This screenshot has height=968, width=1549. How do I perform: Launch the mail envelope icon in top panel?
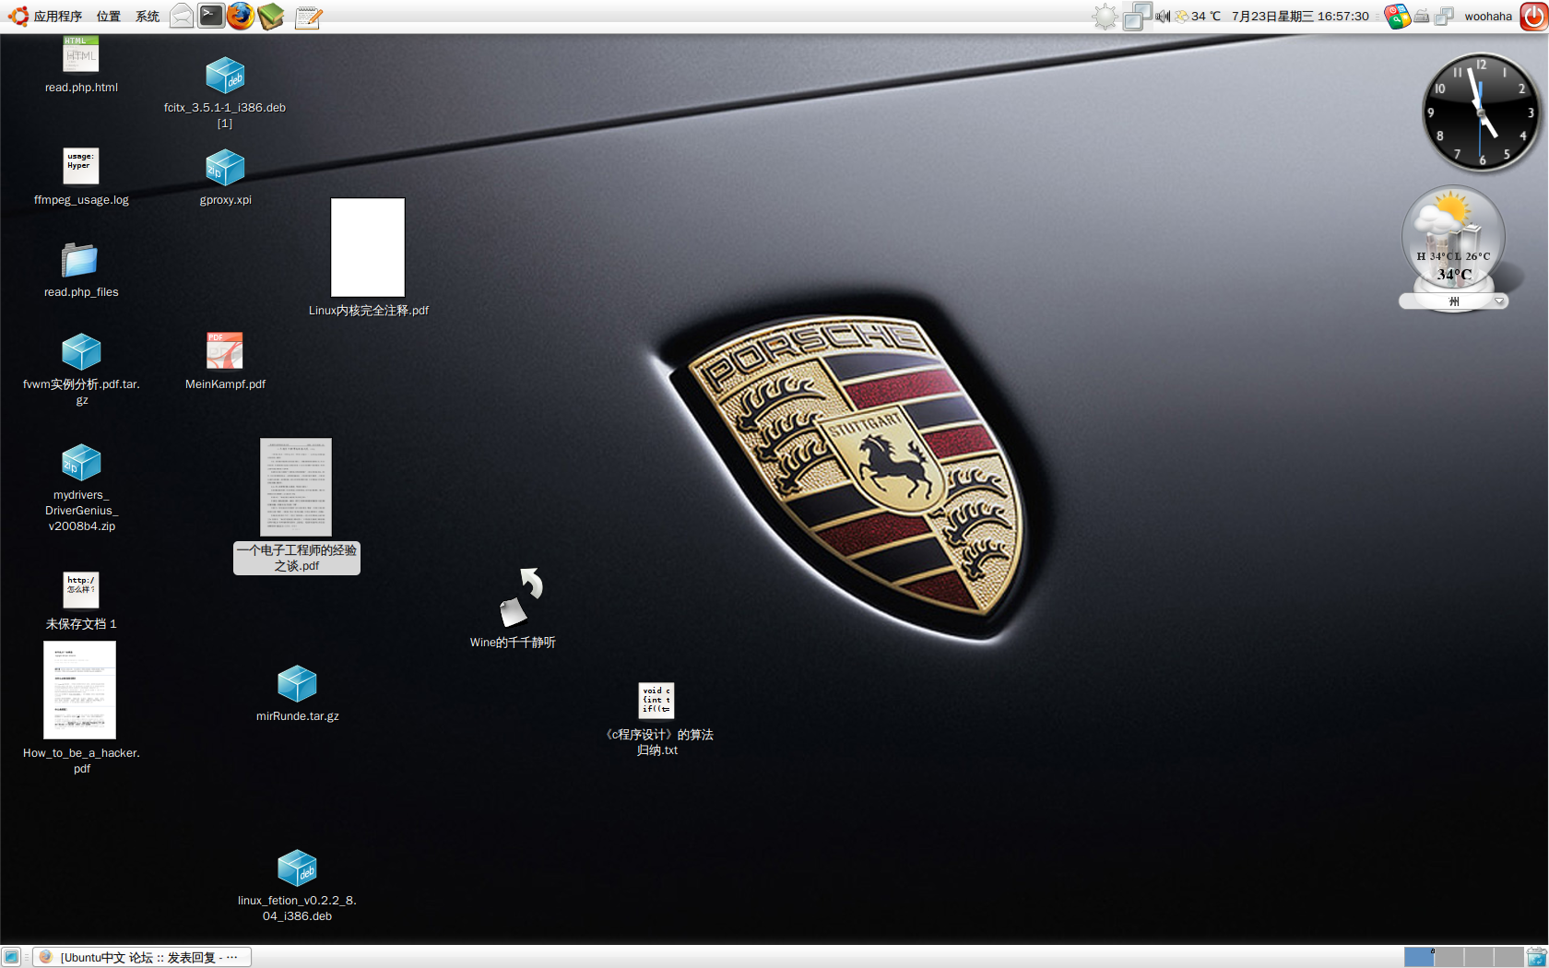click(182, 16)
